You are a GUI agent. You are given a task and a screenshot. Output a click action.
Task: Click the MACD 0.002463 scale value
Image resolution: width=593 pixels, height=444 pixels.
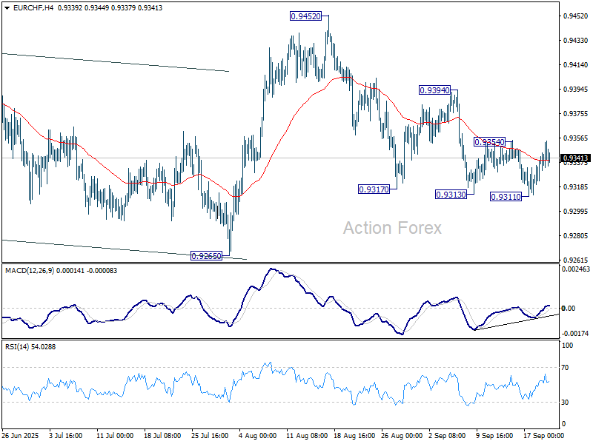(x=576, y=272)
